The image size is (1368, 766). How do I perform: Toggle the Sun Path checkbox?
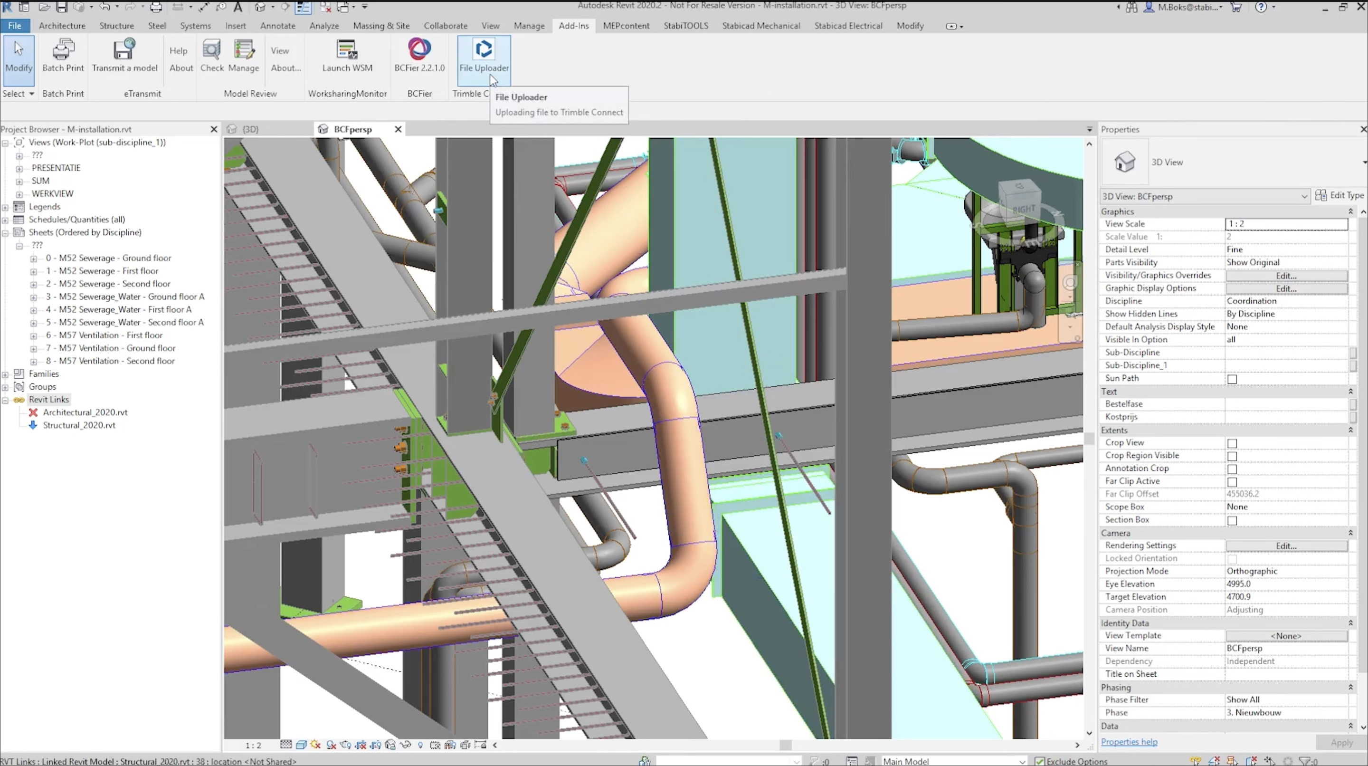tap(1232, 379)
